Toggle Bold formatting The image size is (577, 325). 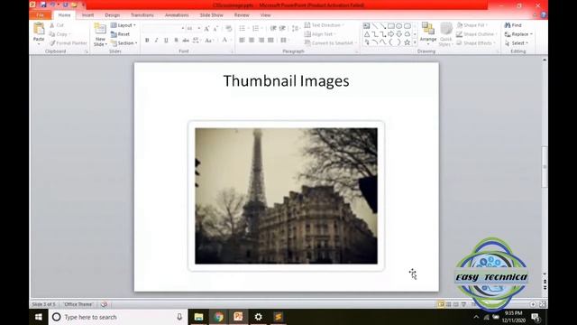[147, 40]
